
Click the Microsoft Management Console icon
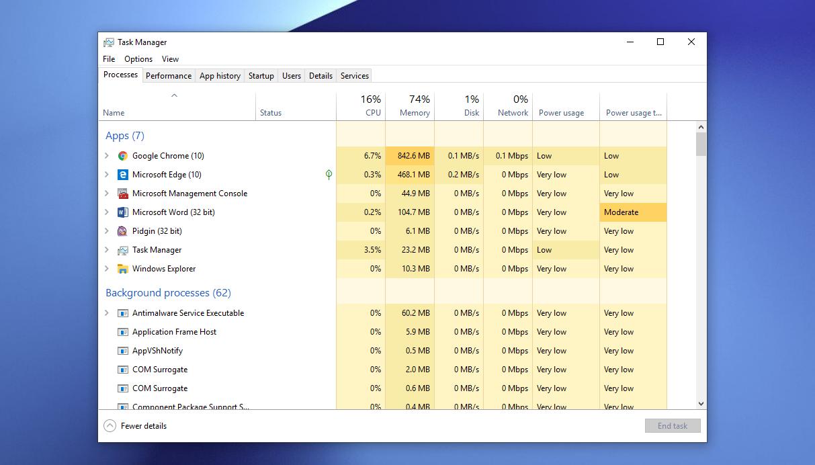[123, 194]
